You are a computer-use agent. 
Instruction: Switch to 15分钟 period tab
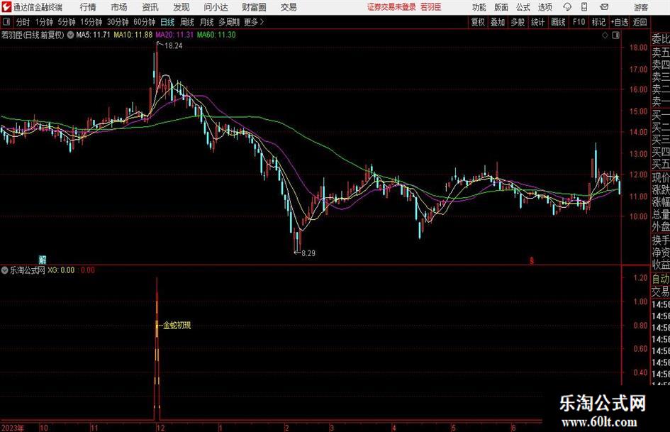91,22
